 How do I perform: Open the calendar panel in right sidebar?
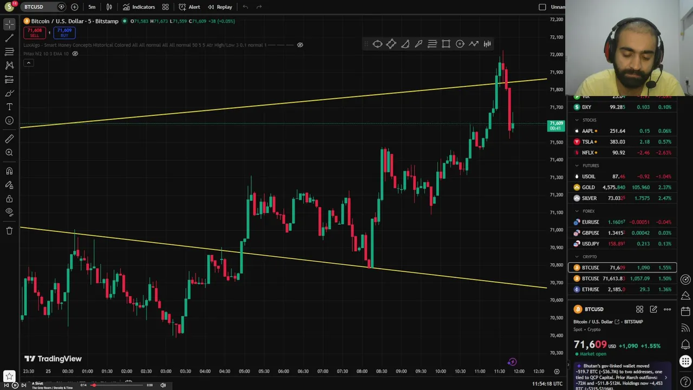685,311
